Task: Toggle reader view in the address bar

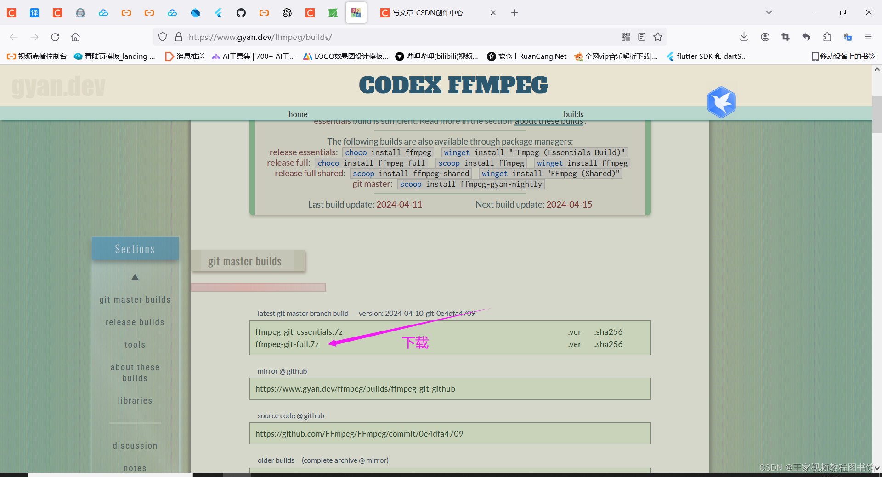Action: pos(641,37)
